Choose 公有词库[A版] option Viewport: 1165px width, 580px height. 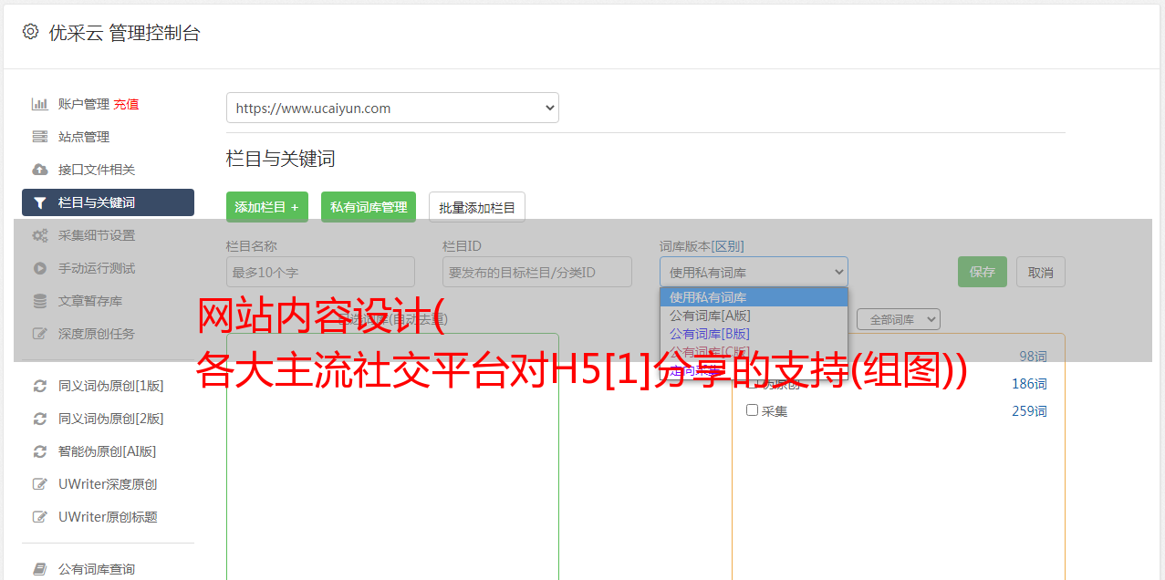[754, 316]
